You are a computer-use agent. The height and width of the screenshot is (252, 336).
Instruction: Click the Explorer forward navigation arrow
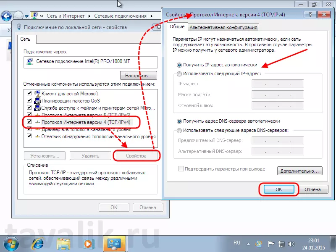[x=18, y=16]
